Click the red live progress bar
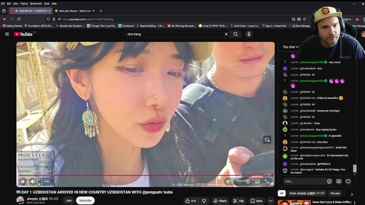The width and height of the screenshot is (365, 205). click(145, 175)
